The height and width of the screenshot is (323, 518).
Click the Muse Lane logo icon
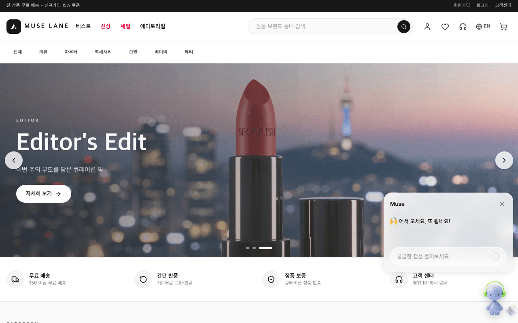(x=14, y=27)
